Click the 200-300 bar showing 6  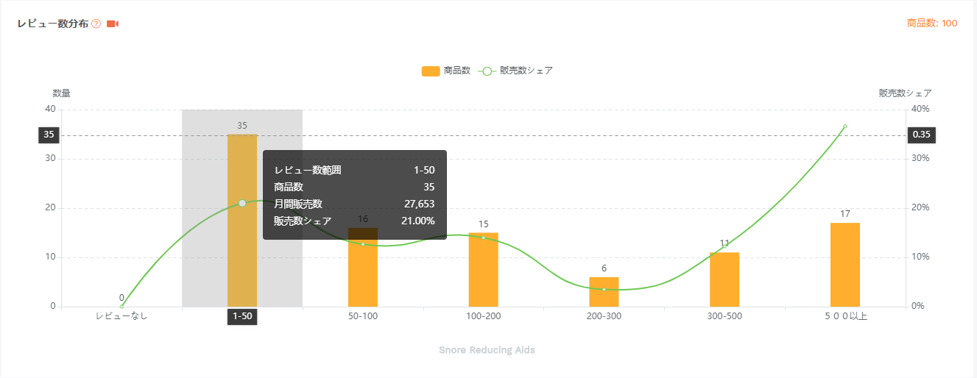coord(604,292)
